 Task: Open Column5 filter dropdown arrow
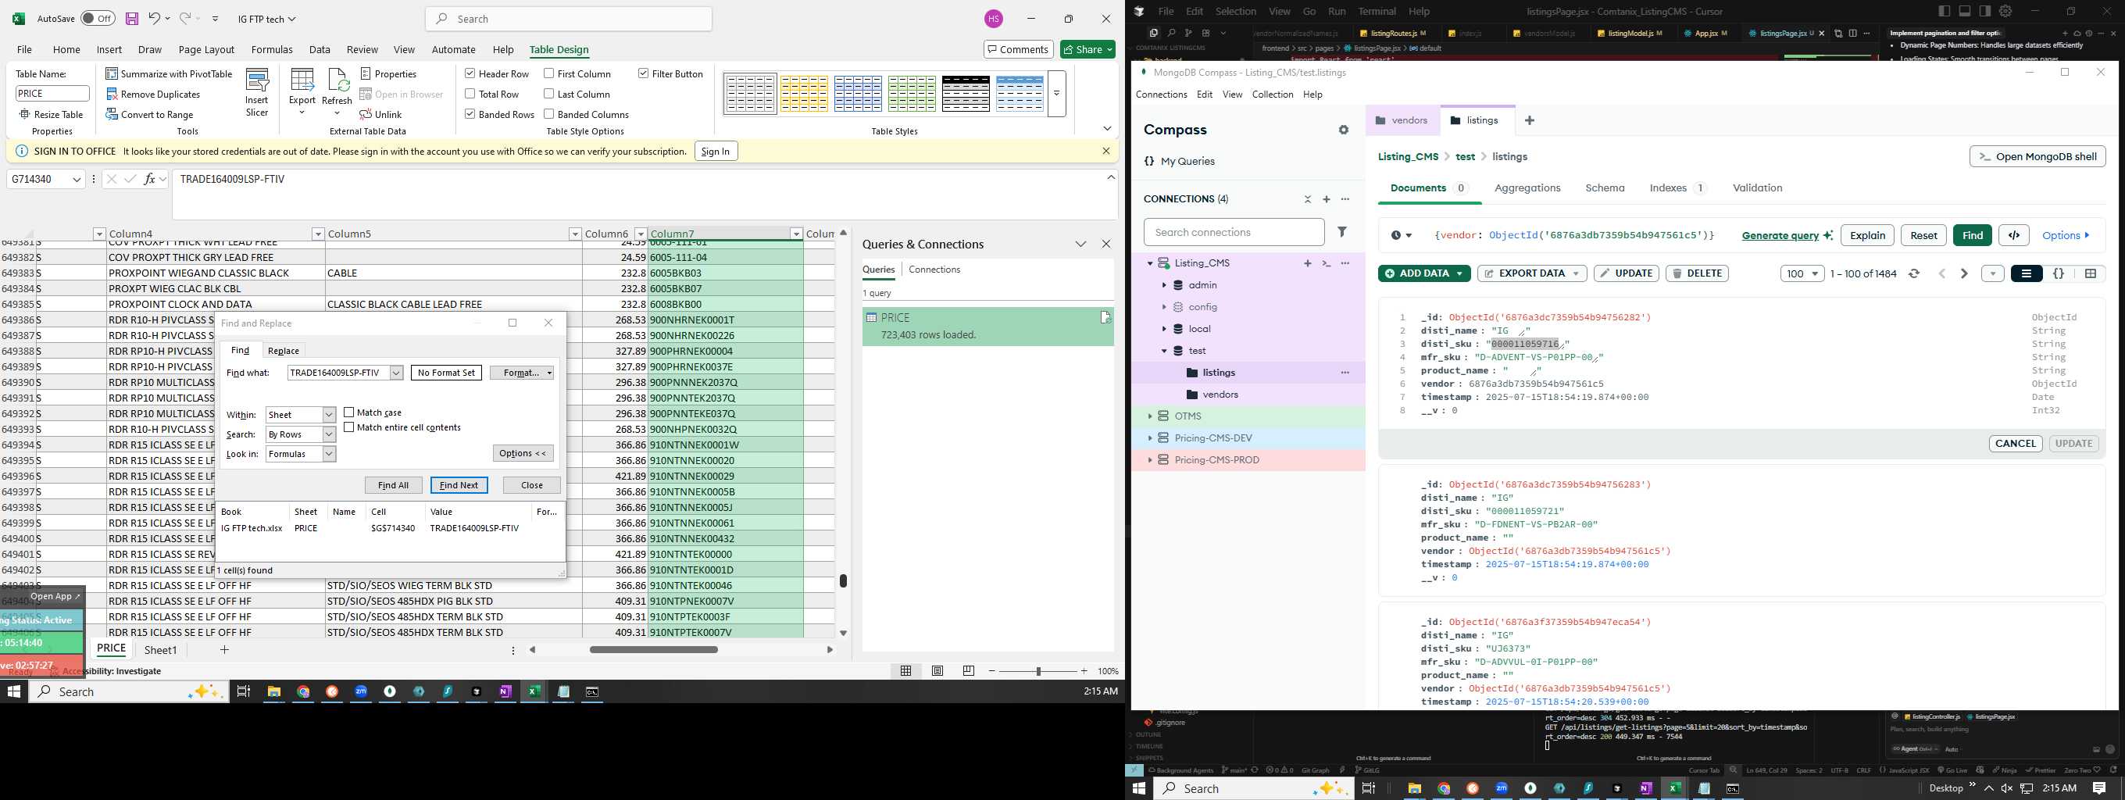[x=575, y=234]
